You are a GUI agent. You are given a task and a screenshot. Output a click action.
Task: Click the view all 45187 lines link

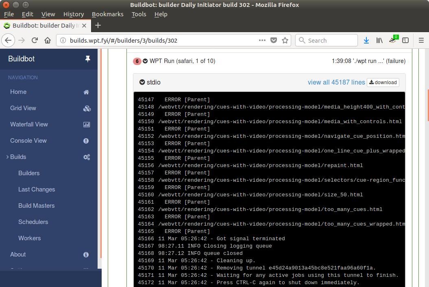point(336,82)
